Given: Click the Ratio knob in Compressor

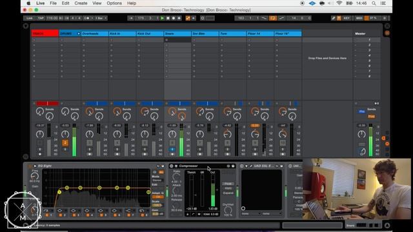Looking at the screenshot, I should coord(176,177).
